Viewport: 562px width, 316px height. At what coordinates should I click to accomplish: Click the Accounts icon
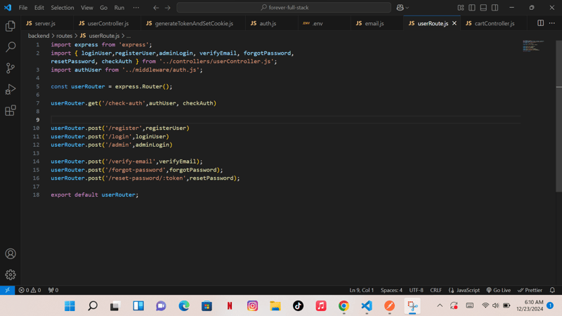tap(11, 254)
